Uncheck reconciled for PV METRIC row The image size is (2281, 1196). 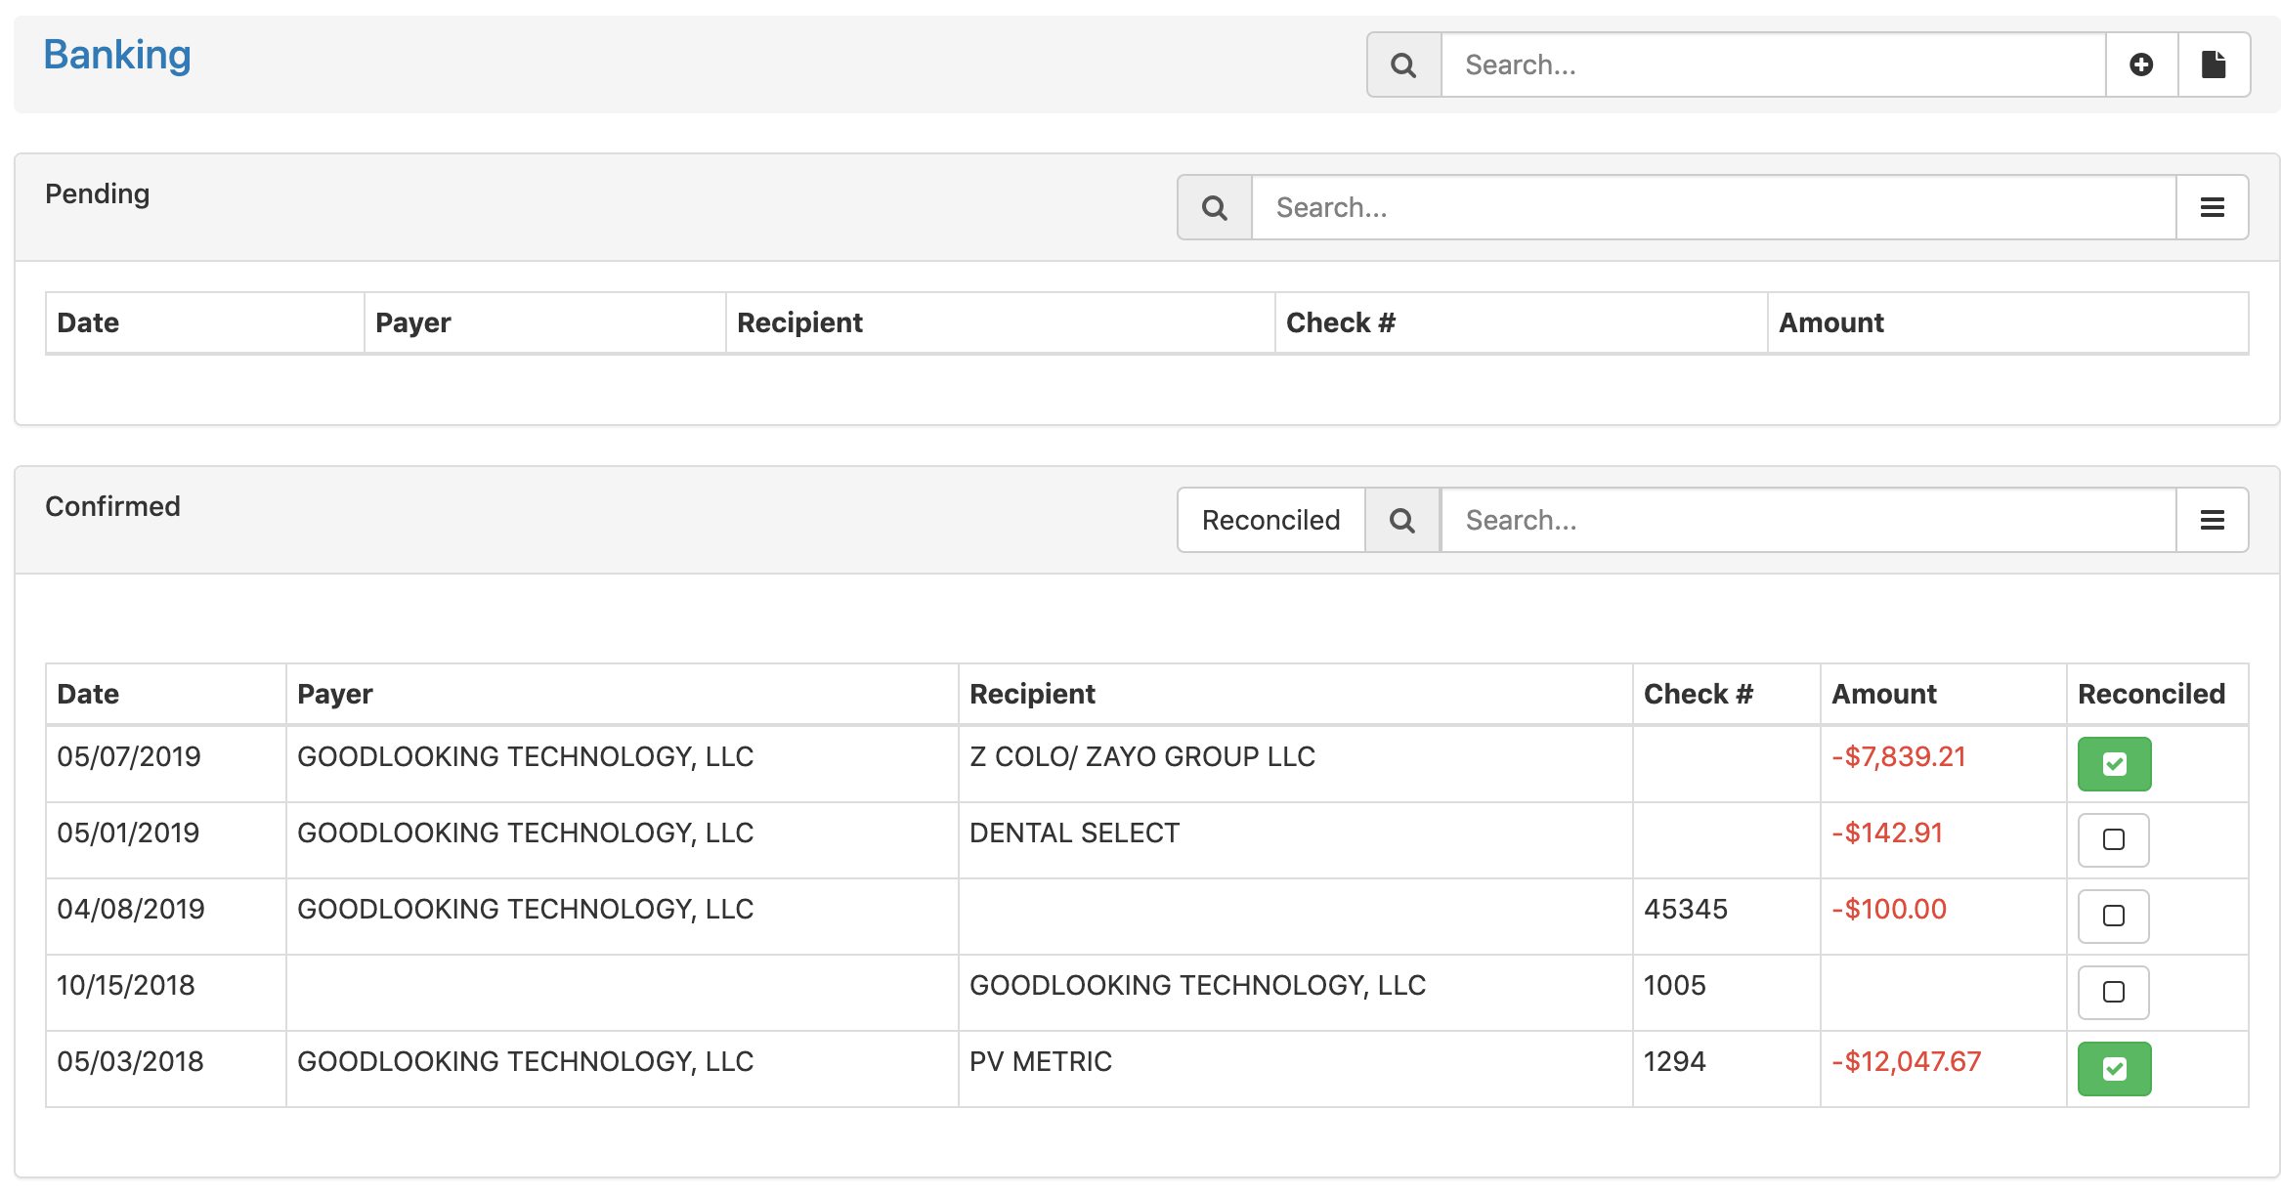click(2114, 1069)
